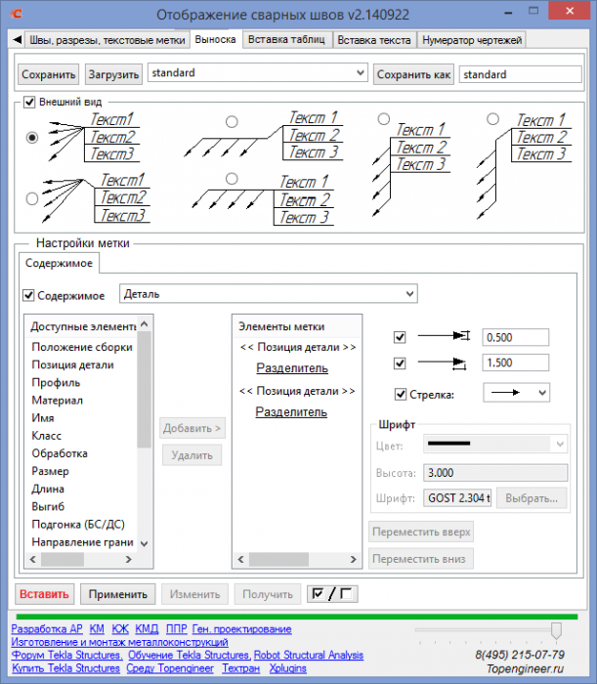Click the slider thumb at the bottom right
Image resolution: width=597 pixels, height=684 pixels.
coord(556,630)
